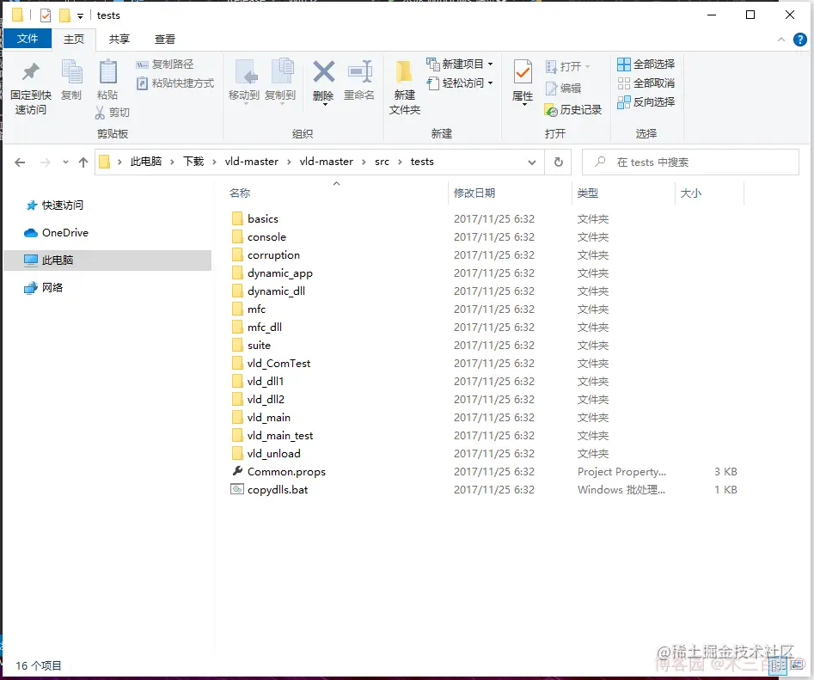The width and height of the screenshot is (814, 680).
Task: Sort by 名称 name column
Action: point(240,193)
